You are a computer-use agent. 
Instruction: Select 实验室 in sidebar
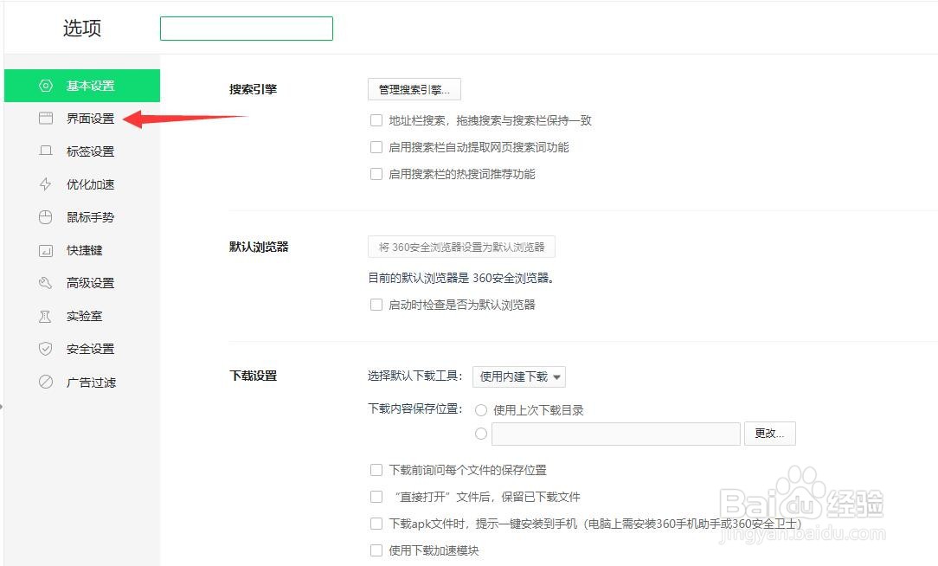click(x=82, y=316)
